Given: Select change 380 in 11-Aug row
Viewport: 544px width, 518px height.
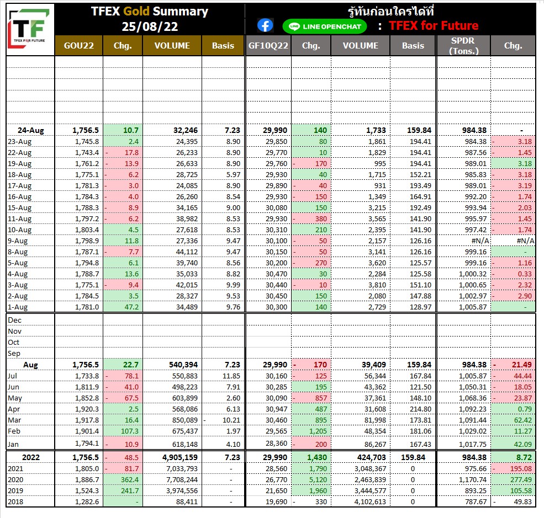Looking at the screenshot, I should tap(321, 219).
